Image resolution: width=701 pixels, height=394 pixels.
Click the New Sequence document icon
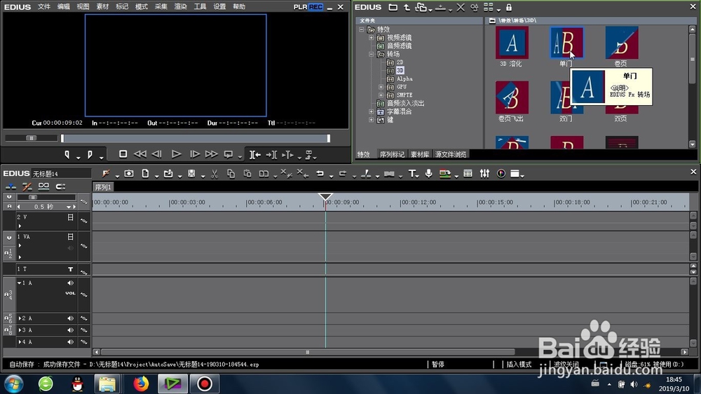pos(145,174)
